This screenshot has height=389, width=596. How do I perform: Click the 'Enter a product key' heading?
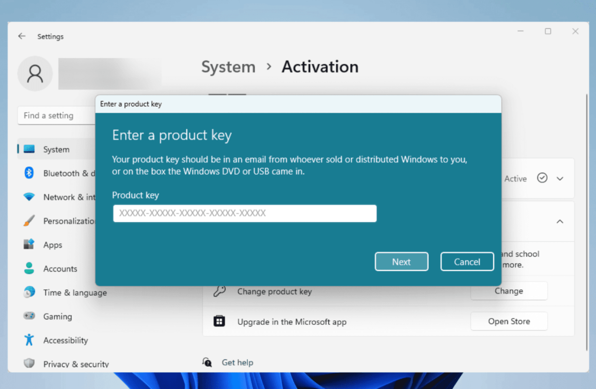coord(172,135)
